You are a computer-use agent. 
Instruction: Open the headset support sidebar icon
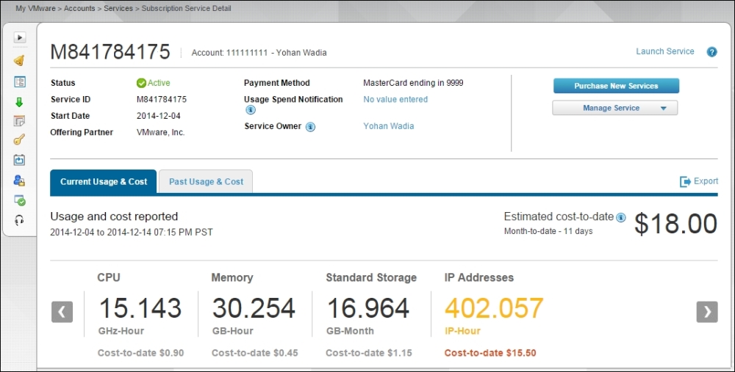pos(20,220)
